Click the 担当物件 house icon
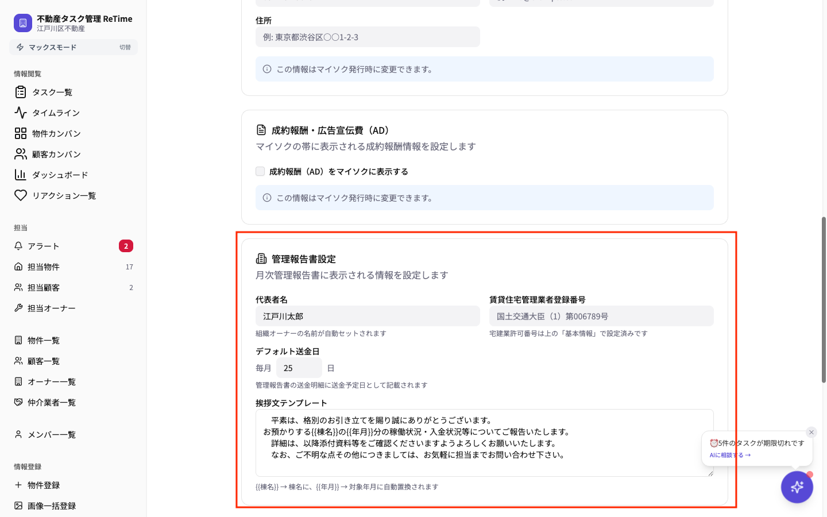 (18, 267)
